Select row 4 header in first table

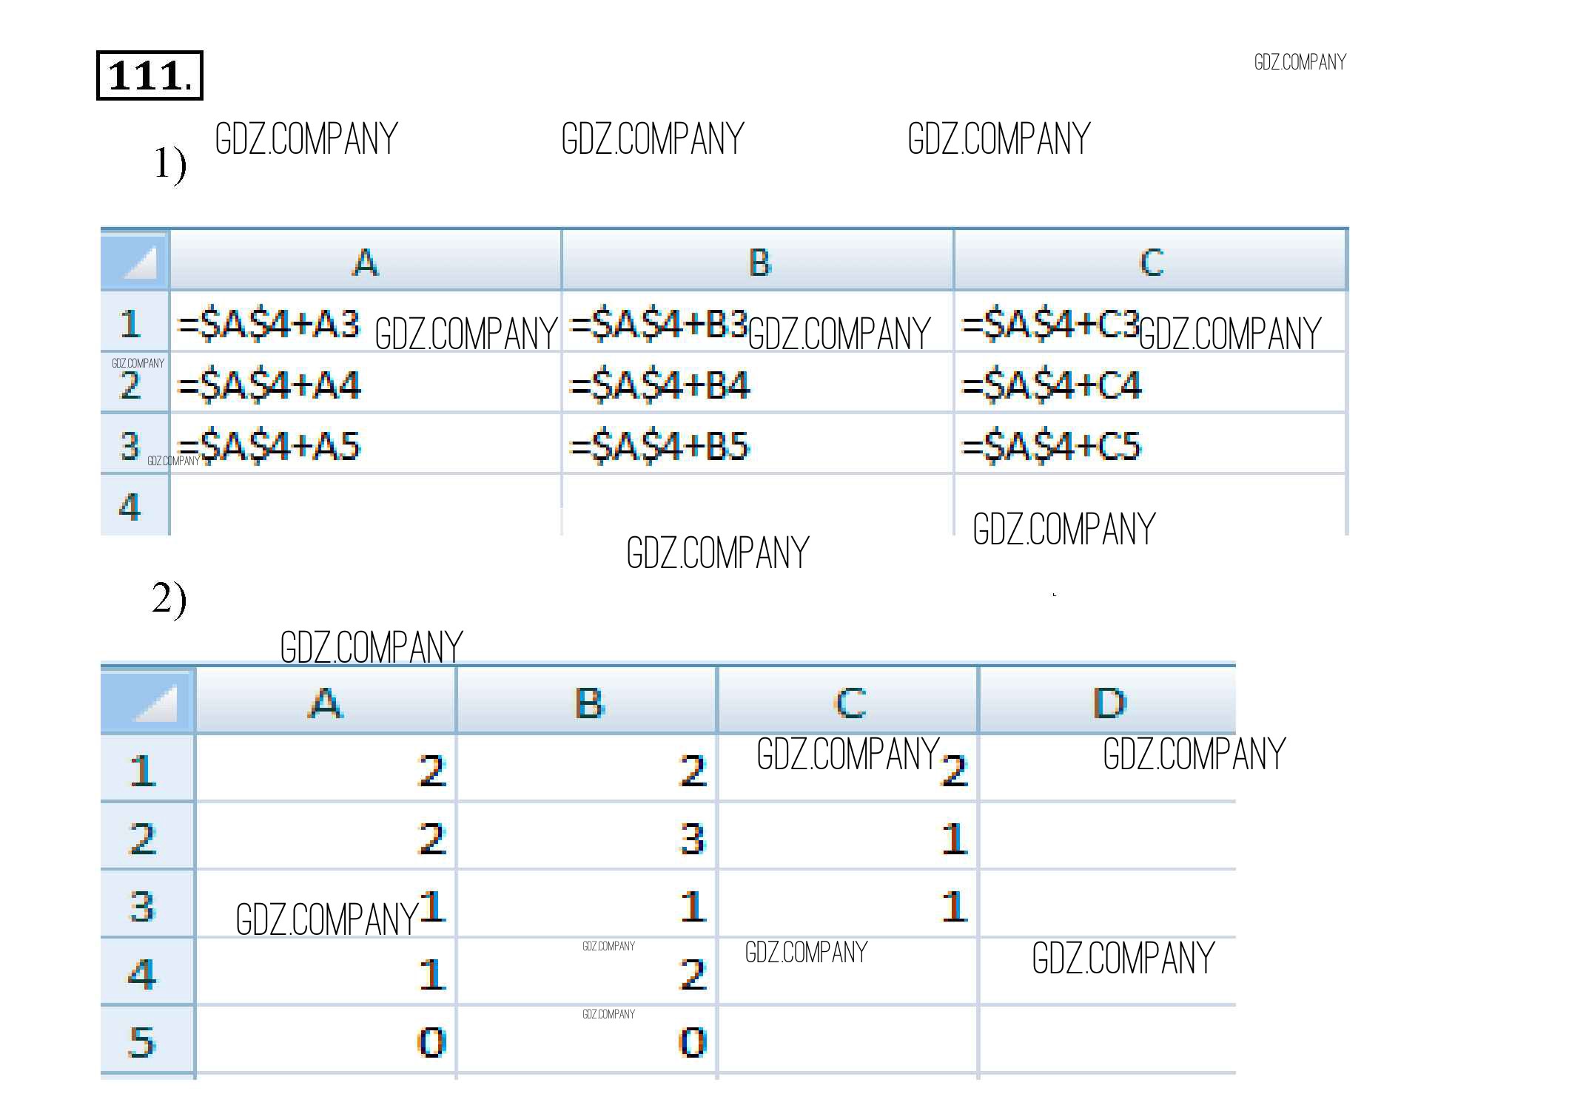131,507
